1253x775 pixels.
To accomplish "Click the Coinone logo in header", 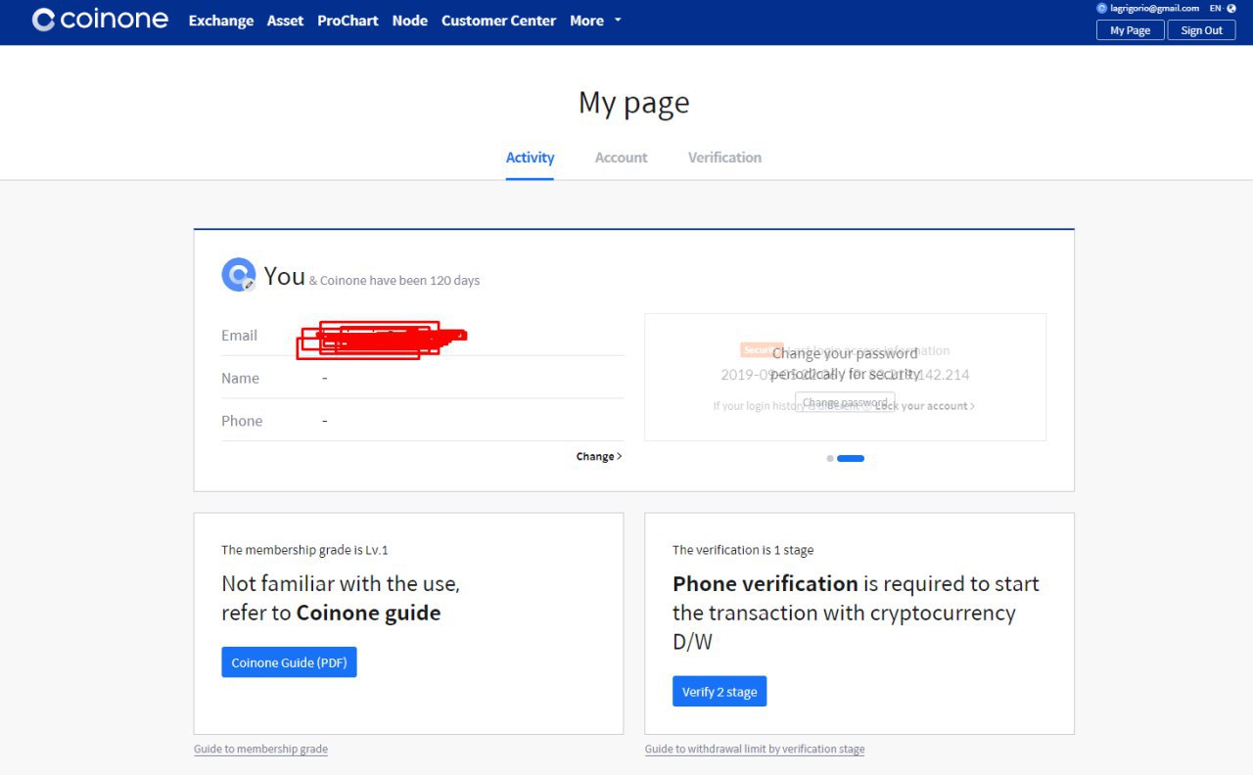I will pos(100,20).
